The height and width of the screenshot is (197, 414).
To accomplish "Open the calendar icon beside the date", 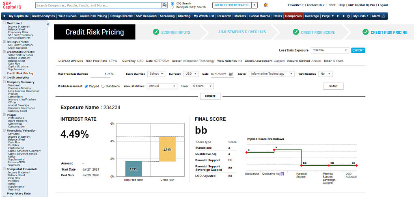I will pyautogui.click(x=231, y=74).
